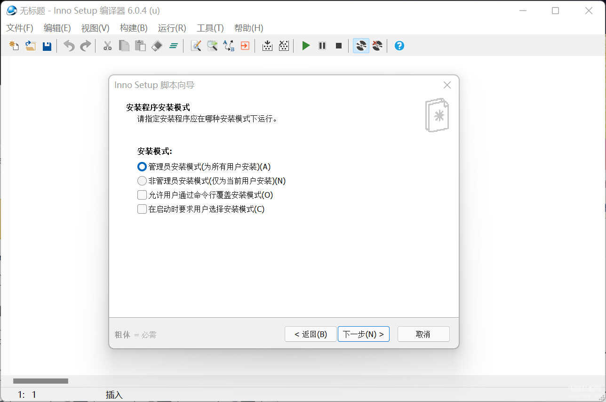Click the green lines select-all icon
Viewport: 606px width, 402px height.
pyautogui.click(x=174, y=46)
